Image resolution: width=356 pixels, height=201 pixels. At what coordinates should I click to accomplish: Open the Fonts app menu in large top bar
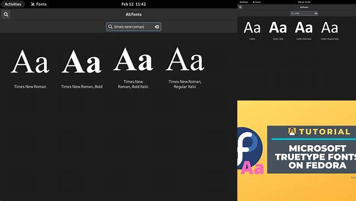click(38, 4)
